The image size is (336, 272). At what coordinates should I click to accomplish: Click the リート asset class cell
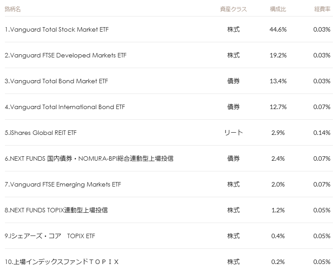coord(233,133)
